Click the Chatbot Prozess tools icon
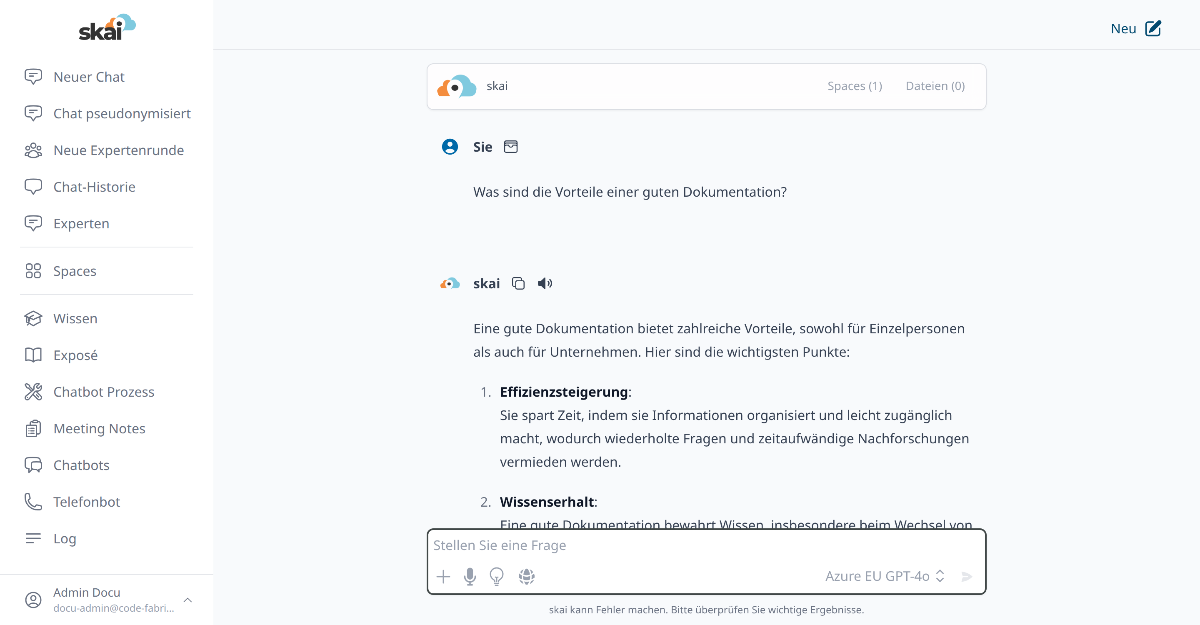Screen dimensions: 1200x625 tap(33, 392)
